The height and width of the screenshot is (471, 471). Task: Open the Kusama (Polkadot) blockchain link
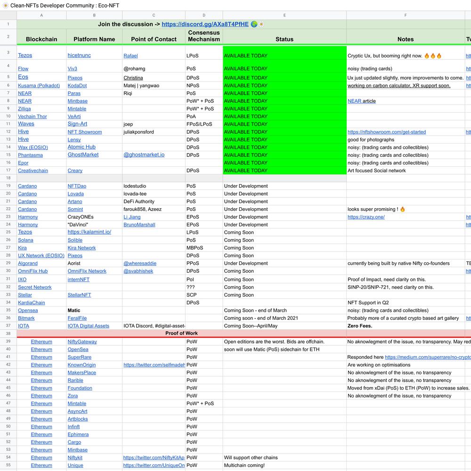pyautogui.click(x=39, y=86)
